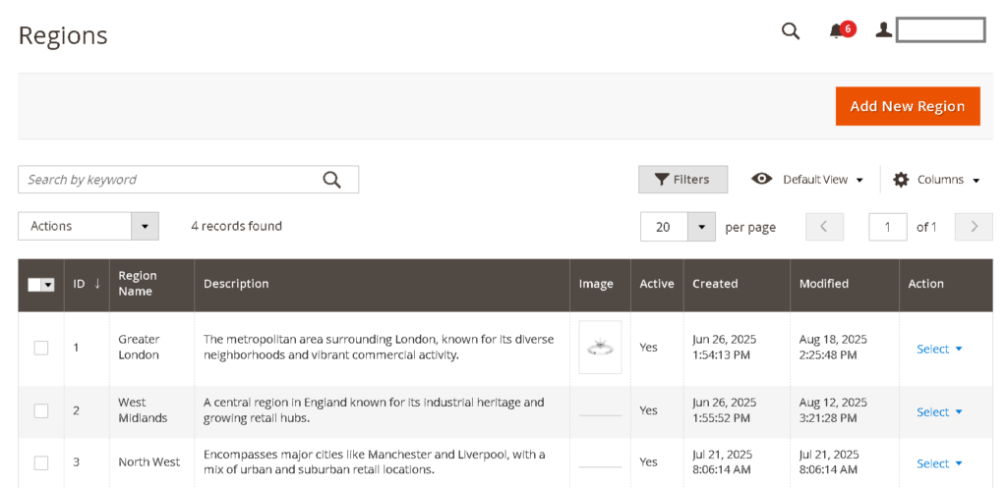Screen dimensions: 1007x488
Task: Click the Filters button
Action: (x=682, y=180)
